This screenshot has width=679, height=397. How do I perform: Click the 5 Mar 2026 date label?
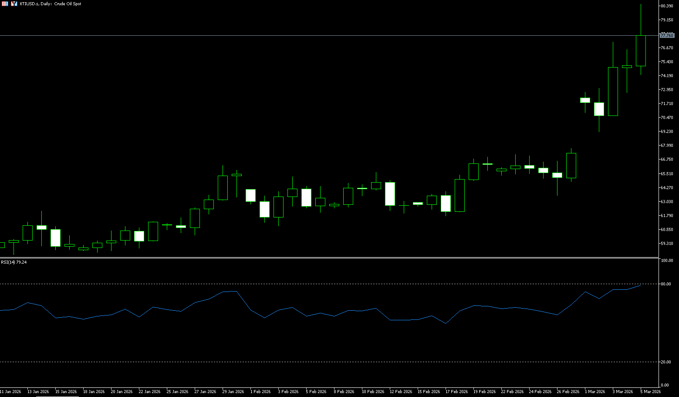pyautogui.click(x=650, y=391)
